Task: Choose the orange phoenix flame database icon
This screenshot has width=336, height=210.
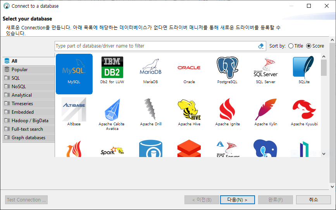Action: point(74,149)
